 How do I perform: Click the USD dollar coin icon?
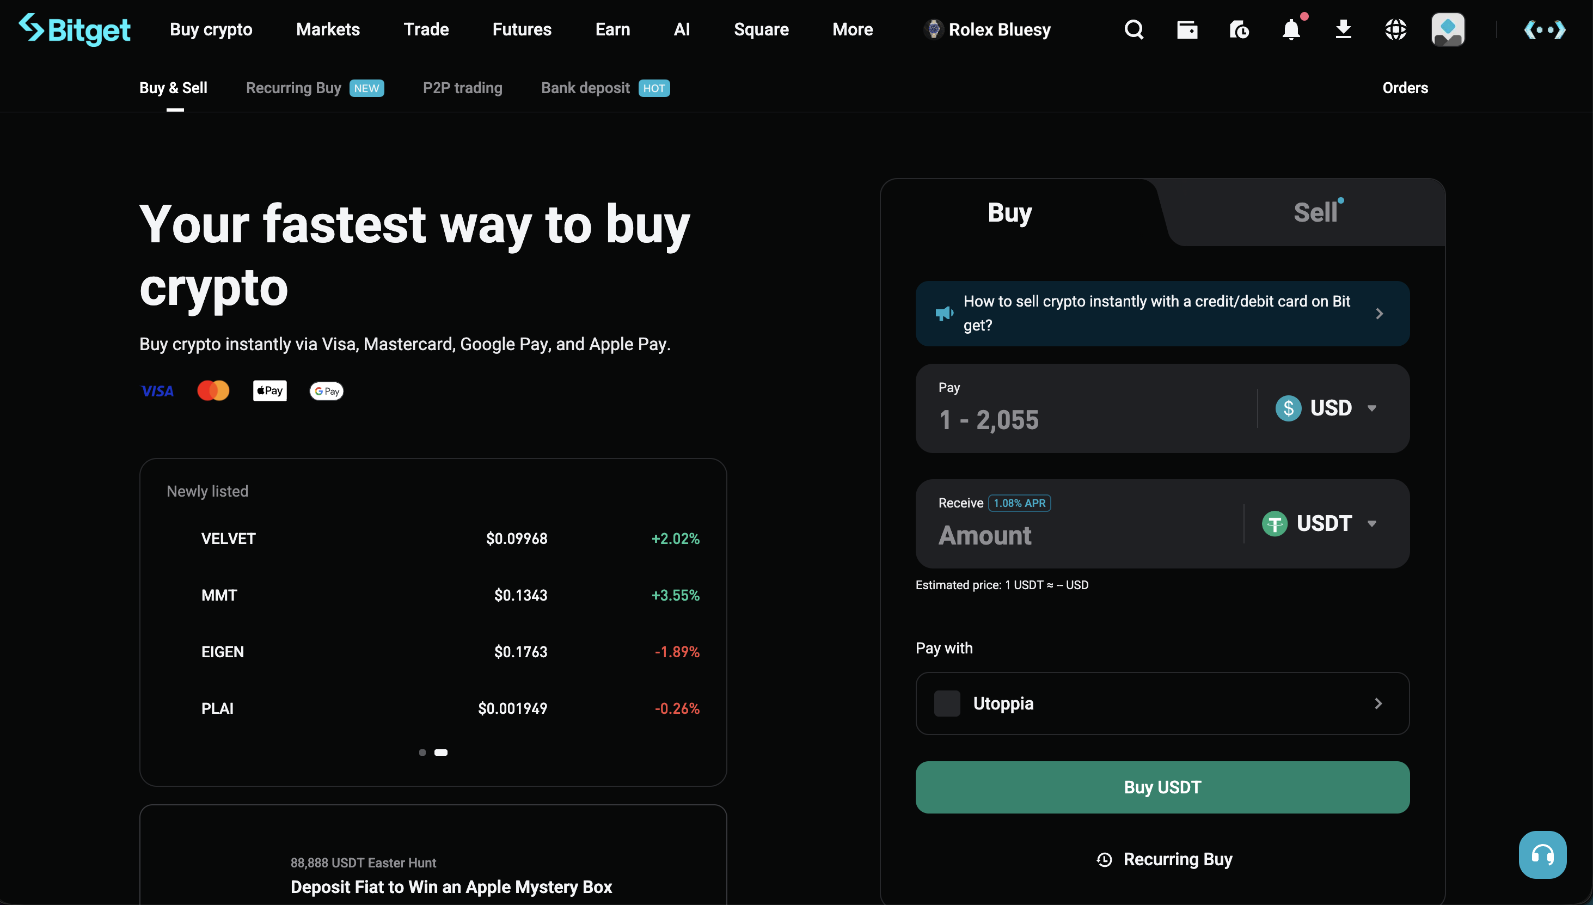pyautogui.click(x=1288, y=408)
